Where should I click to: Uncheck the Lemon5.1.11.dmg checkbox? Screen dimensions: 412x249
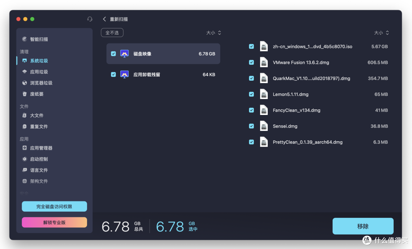pos(251,94)
